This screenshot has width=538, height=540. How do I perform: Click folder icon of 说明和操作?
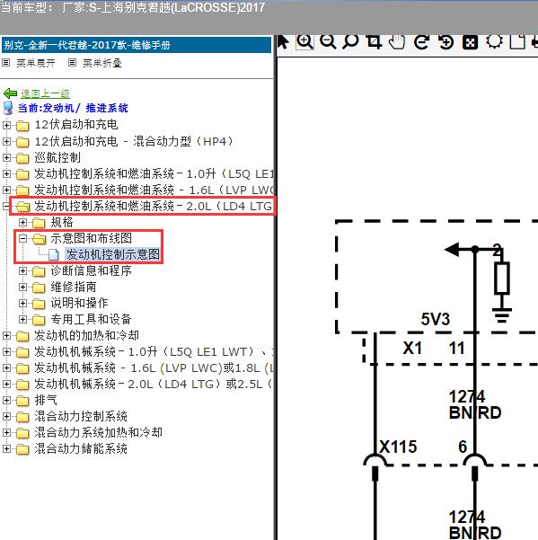tap(39, 304)
